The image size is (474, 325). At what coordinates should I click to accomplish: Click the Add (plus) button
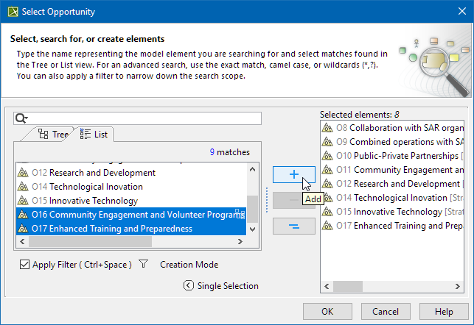pyautogui.click(x=293, y=174)
